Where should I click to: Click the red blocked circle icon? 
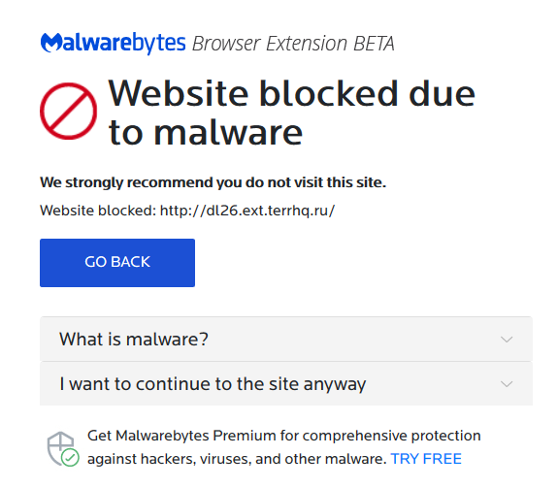pyautogui.click(x=68, y=111)
